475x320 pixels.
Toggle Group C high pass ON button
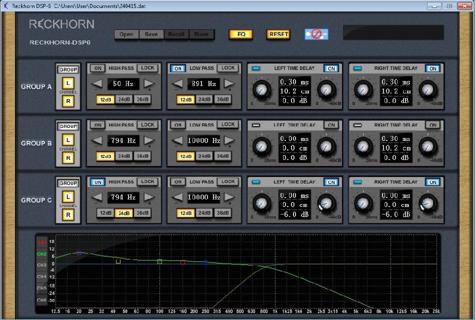[97, 182]
